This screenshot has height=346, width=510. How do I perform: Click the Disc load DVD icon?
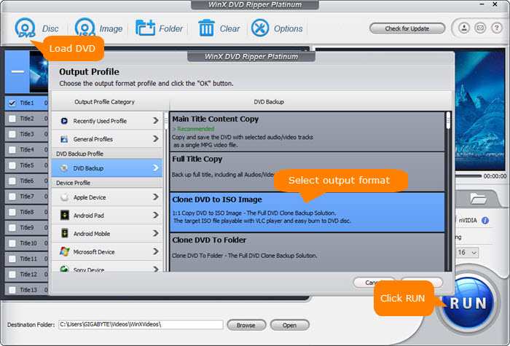[x=26, y=29]
